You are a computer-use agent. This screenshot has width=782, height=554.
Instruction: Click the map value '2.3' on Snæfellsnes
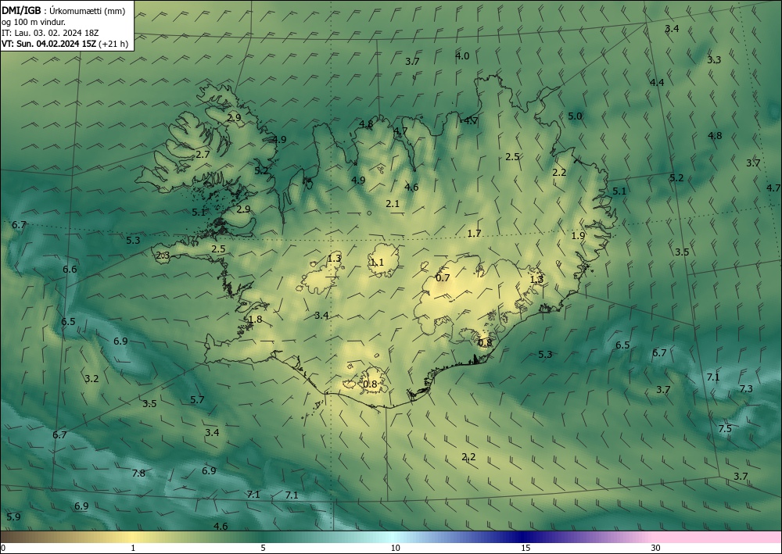coord(163,256)
